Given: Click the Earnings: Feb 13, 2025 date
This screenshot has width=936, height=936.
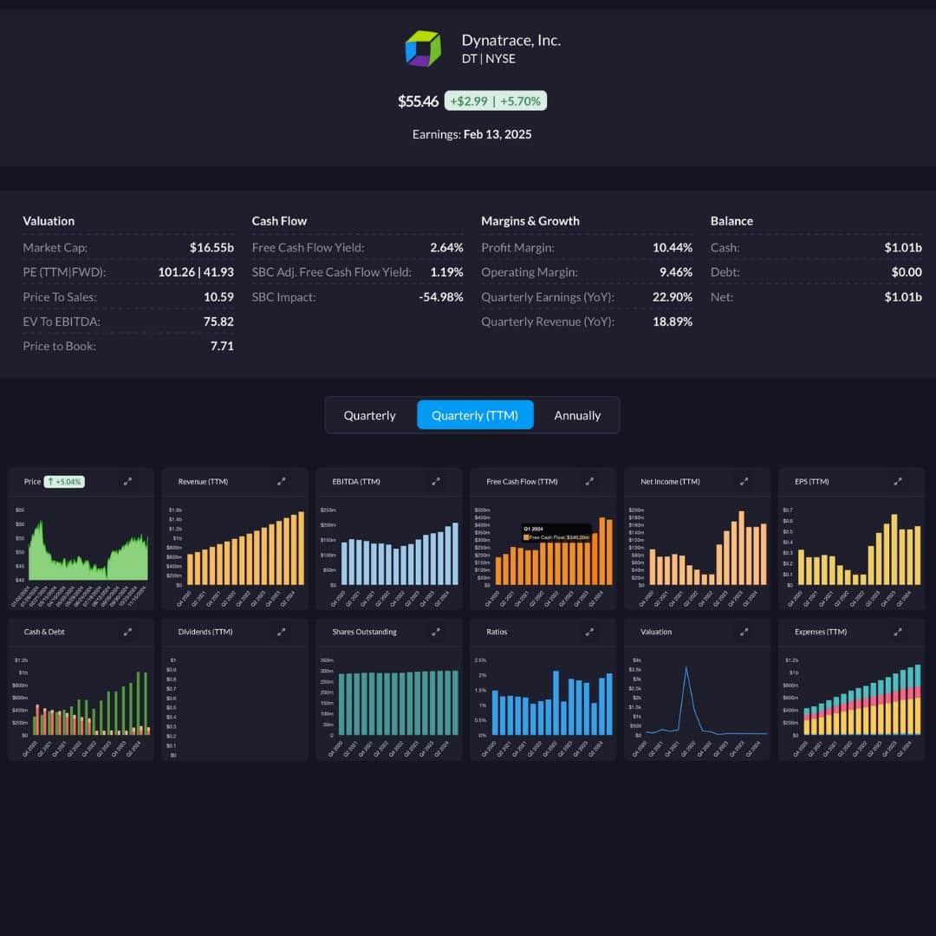Looking at the screenshot, I should 471,134.
